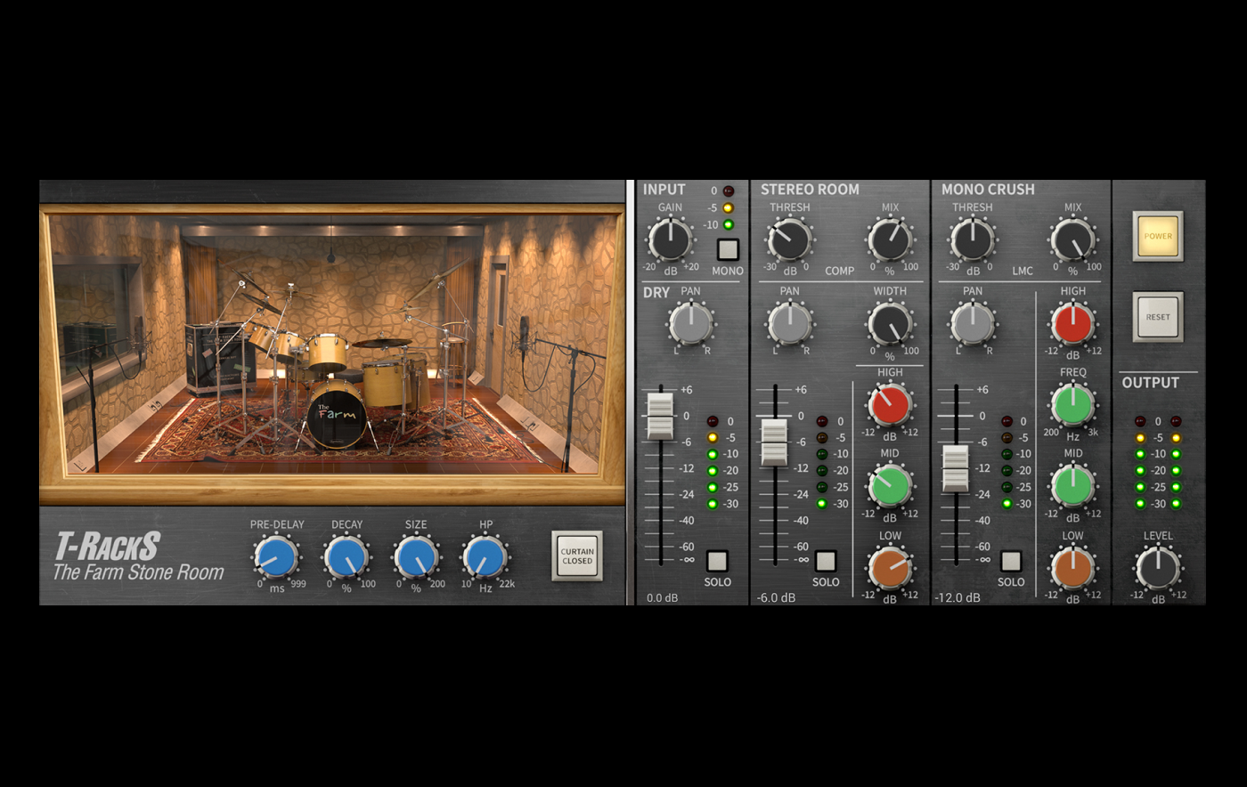Click the LMC label in MONO CRUSH
Viewport: 1247px width, 787px height.
pos(1023,271)
